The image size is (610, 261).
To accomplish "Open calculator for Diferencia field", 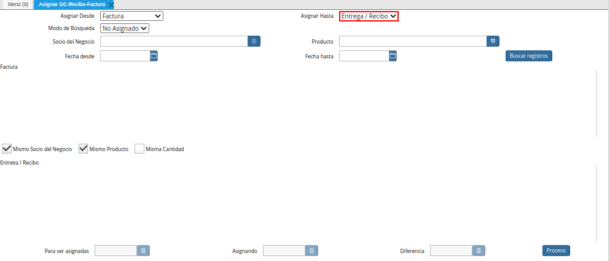I will (x=479, y=251).
